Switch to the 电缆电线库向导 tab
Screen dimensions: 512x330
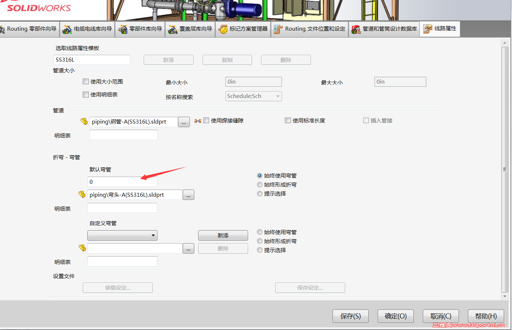pyautogui.click(x=87, y=29)
